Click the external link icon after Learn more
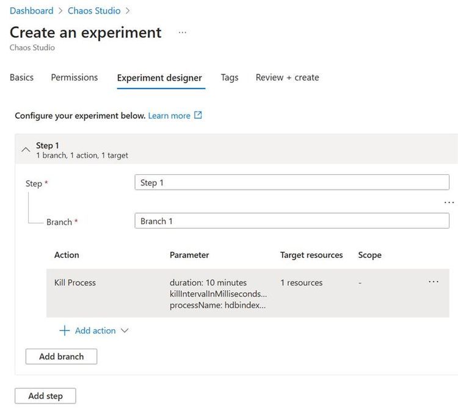Screen dimensions: 458x420 pos(198,115)
